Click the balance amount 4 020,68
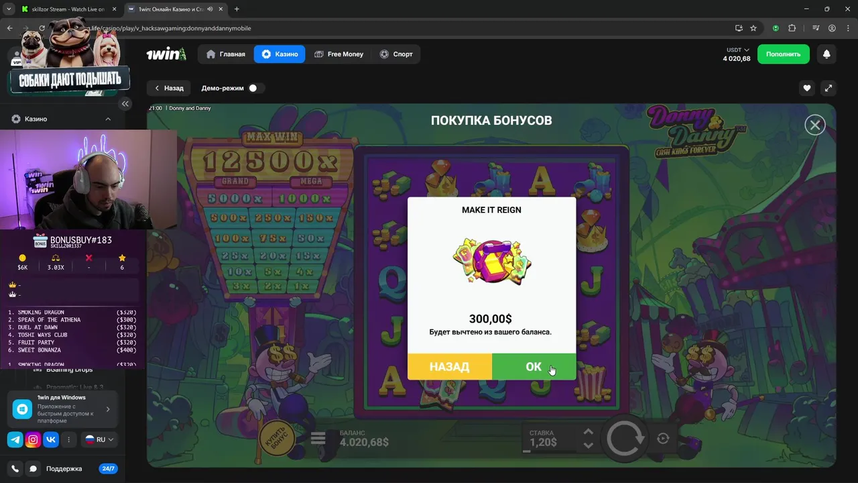Screen dimensions: 858x483 737,58
